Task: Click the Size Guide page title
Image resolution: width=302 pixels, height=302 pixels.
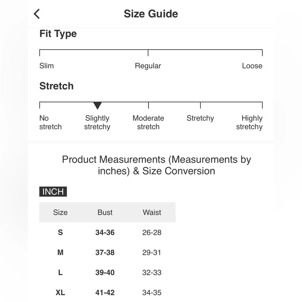Action: click(x=151, y=14)
